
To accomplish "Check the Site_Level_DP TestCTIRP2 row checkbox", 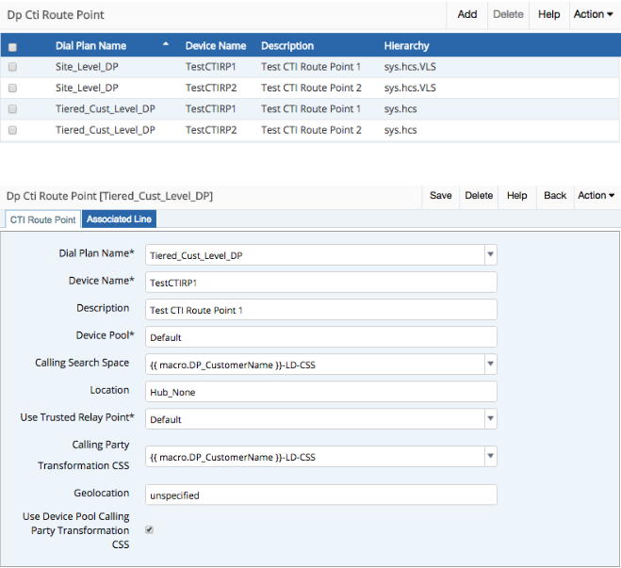I will click(12, 88).
